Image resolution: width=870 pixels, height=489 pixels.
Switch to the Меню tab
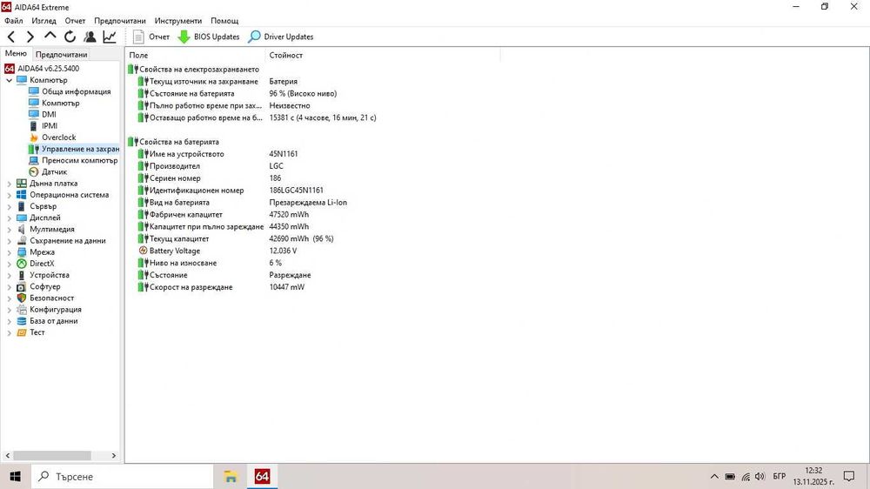coord(16,53)
